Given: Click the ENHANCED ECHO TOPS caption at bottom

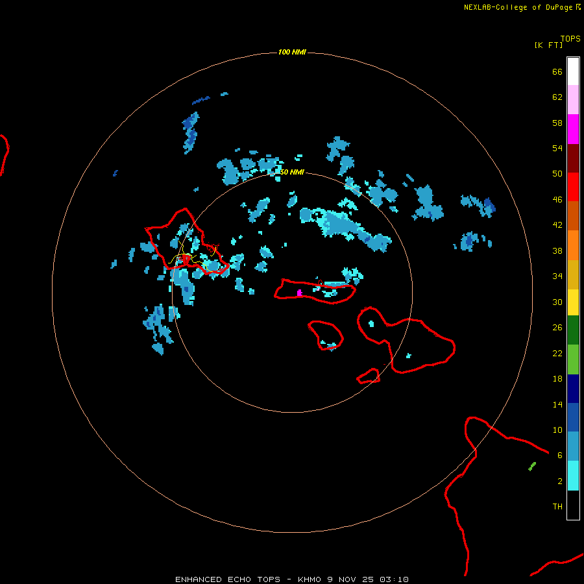Looking at the screenshot, I should tap(292, 579).
